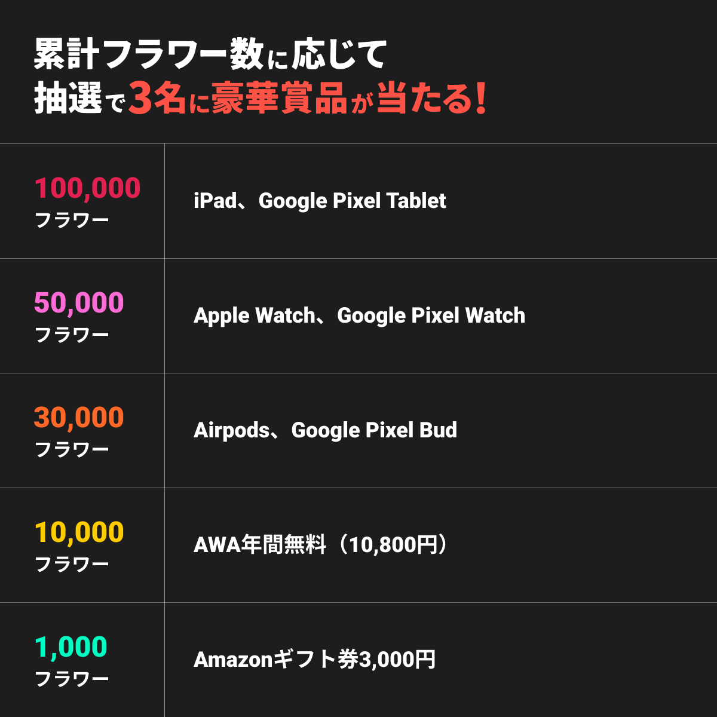This screenshot has height=717, width=717.
Task: Click the headline text 累計フラワー数に応じて
Action: point(210,55)
